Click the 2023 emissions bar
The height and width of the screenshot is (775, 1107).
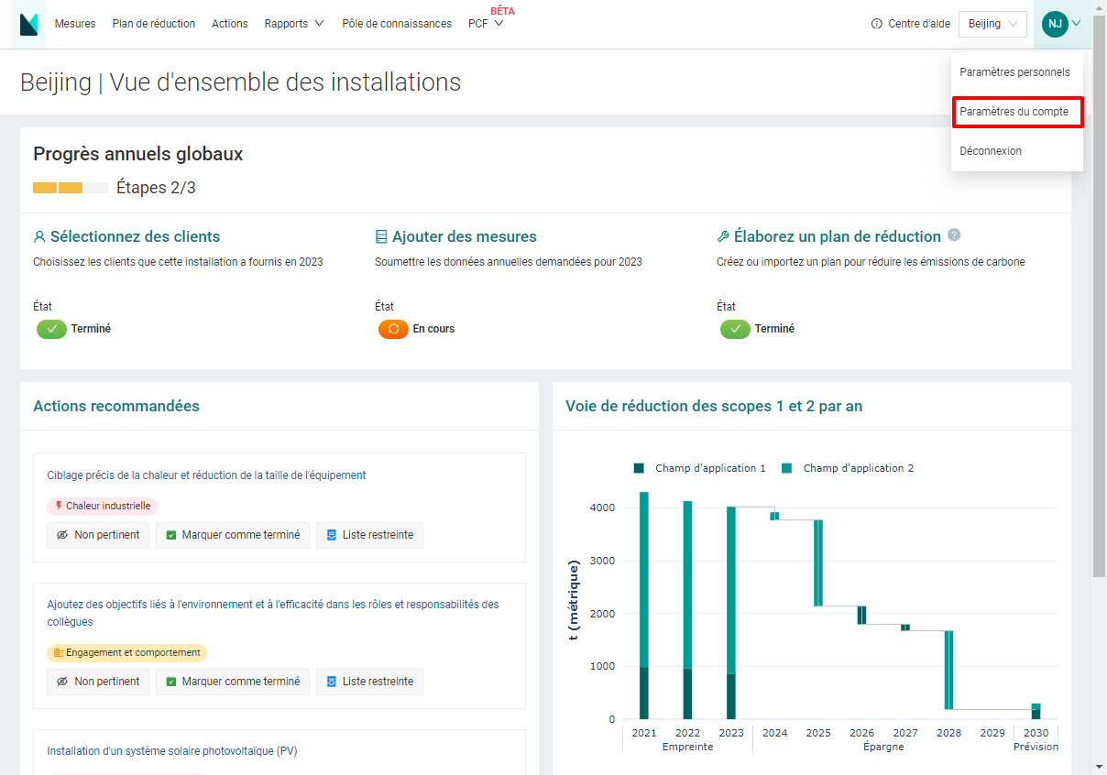(730, 613)
